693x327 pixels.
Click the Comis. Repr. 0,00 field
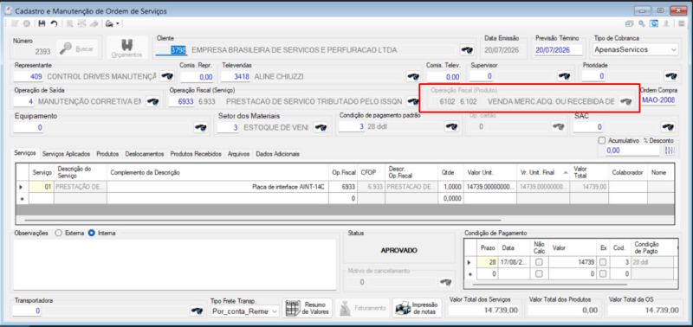point(197,77)
